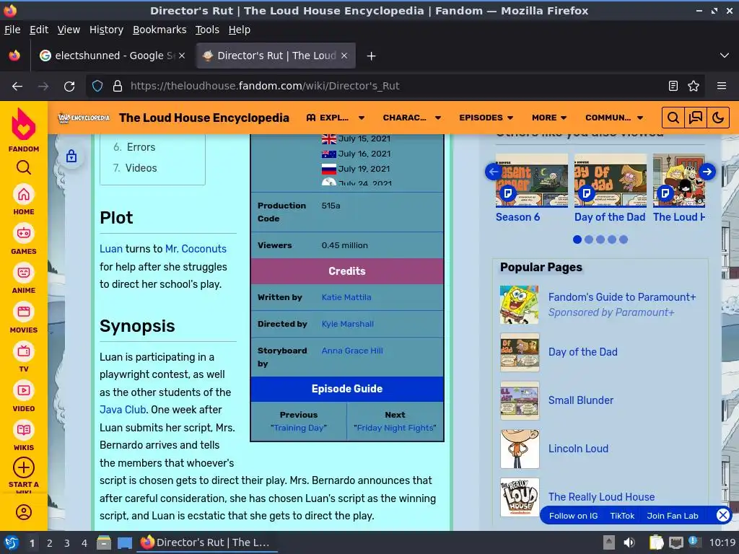Open the Mr. Coconuts link

pos(196,249)
